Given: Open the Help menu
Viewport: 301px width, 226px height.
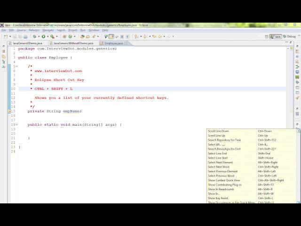Looking at the screenshot, I should (105, 30).
